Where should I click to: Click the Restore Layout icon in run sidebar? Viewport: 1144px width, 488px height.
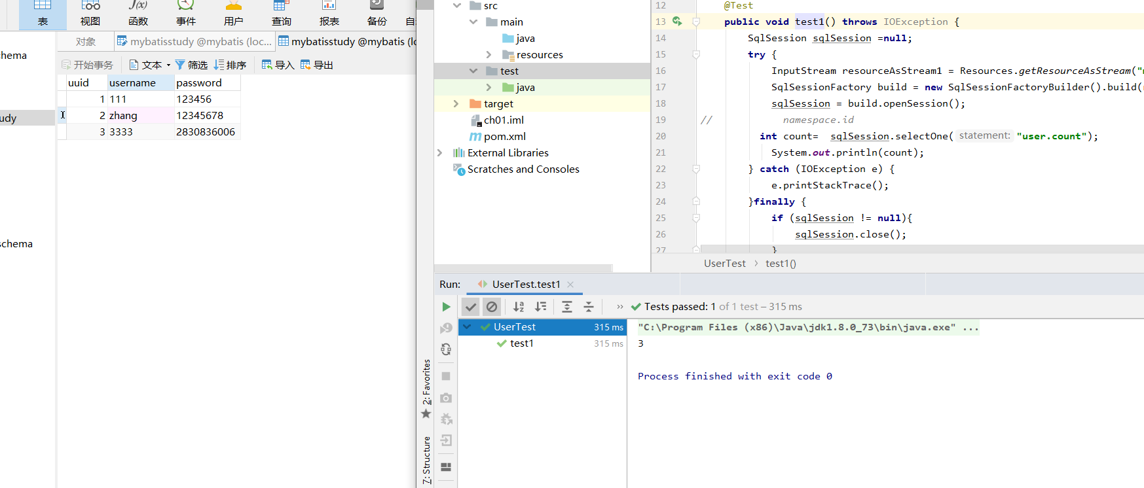point(446,467)
